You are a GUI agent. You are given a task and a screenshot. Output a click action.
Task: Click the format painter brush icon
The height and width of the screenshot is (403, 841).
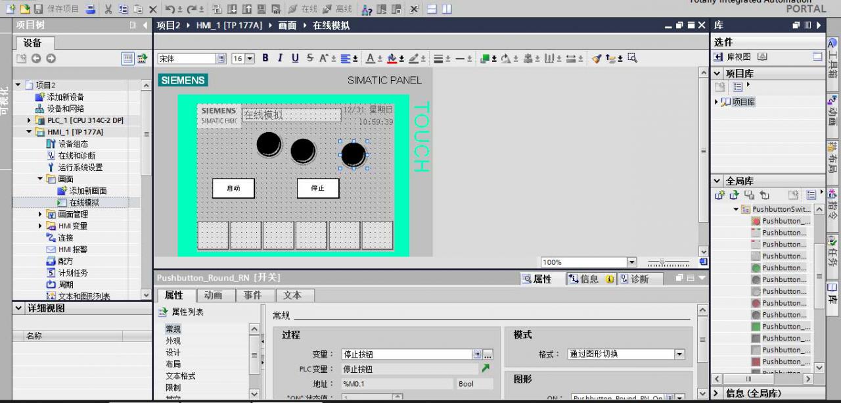pyautogui.click(x=597, y=58)
